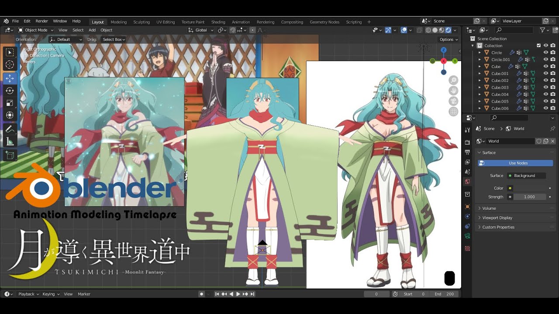Viewport: 559px width, 314px height.
Task: Click the Use Nodes button
Action: coord(516,163)
